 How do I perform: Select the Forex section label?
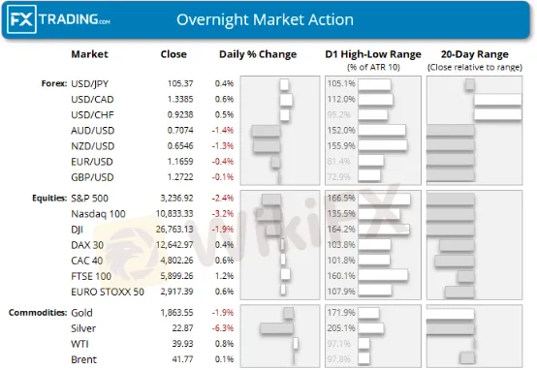tap(54, 83)
